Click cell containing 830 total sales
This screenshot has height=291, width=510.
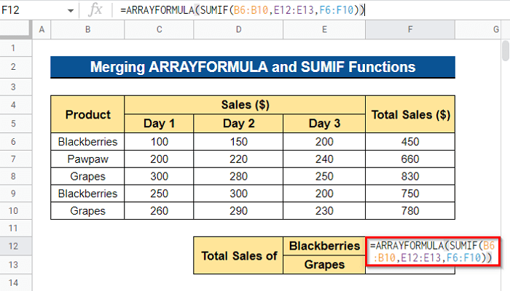[x=410, y=176]
